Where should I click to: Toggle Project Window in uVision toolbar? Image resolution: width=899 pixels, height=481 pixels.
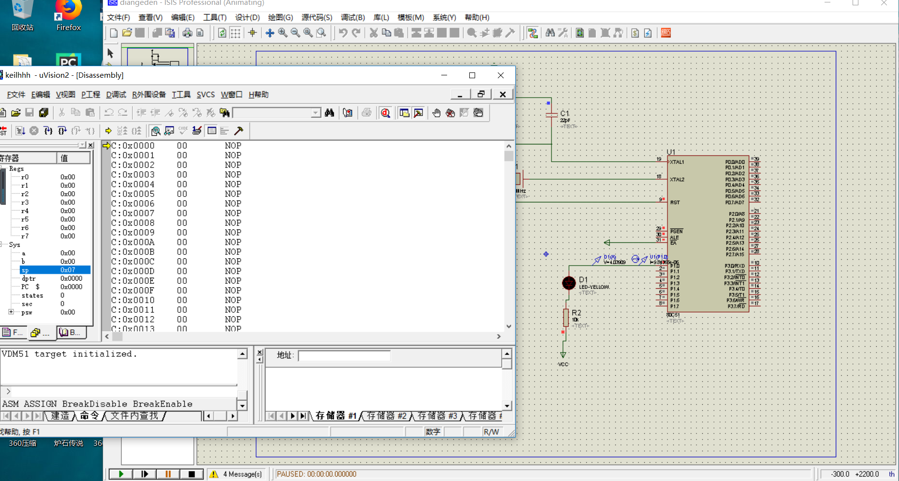(404, 113)
